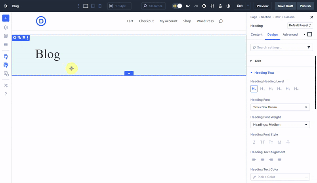Image resolution: width=317 pixels, height=183 pixels.
Task: Click the WordPress navigation link
Action: pyautogui.click(x=205, y=21)
